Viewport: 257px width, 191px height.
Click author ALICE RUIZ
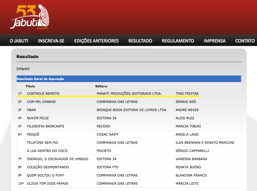[185, 118]
